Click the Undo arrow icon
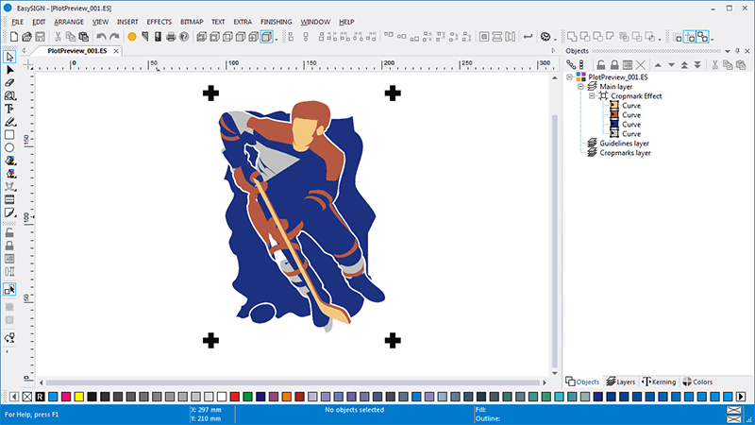This screenshot has width=755, height=425. coord(101,37)
